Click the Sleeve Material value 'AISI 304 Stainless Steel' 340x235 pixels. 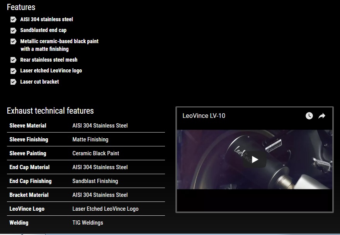click(x=100, y=126)
